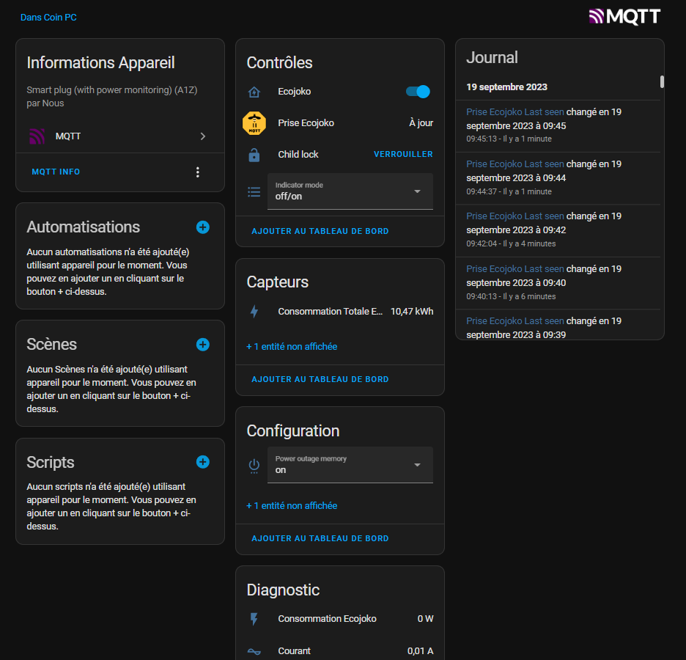Open the Power outage memory dropdown

350,465
